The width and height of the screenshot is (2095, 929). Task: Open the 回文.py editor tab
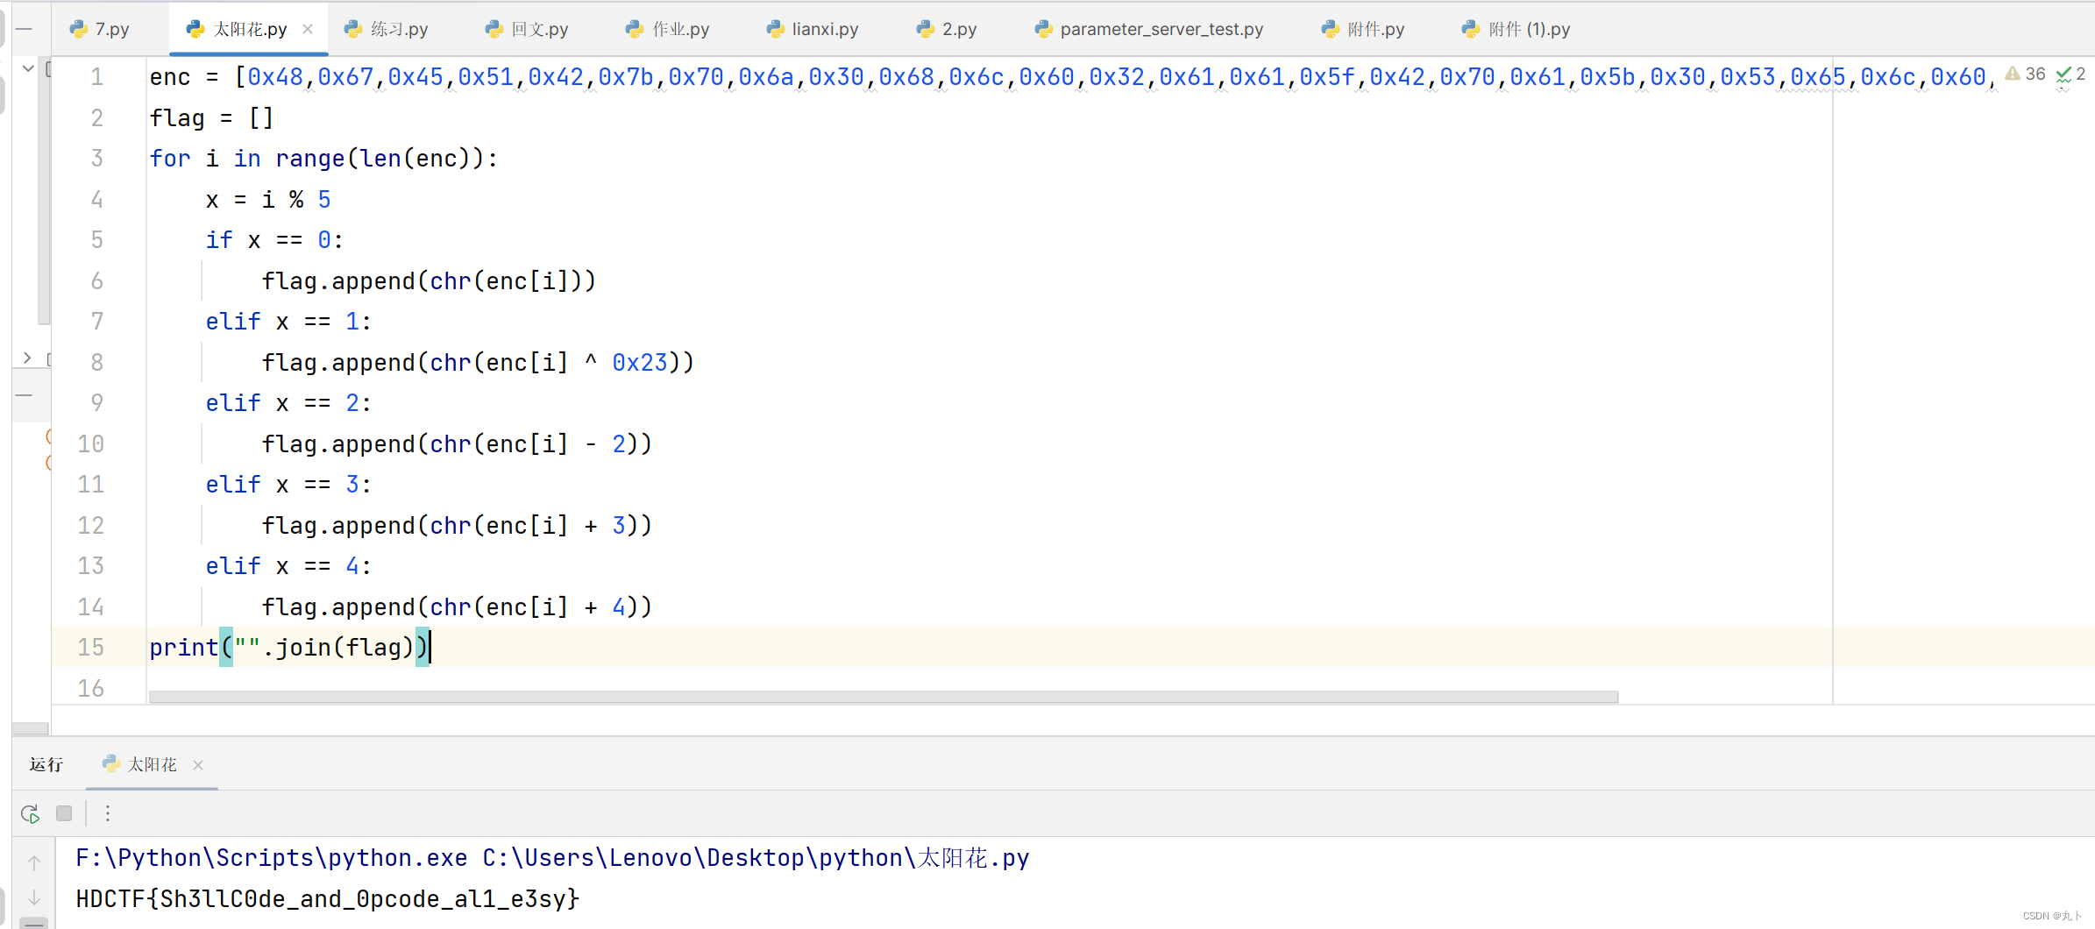coord(527,29)
